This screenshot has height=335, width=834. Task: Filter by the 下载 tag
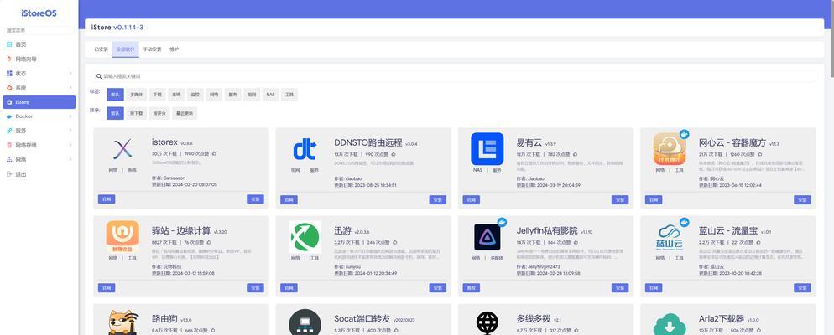point(158,95)
